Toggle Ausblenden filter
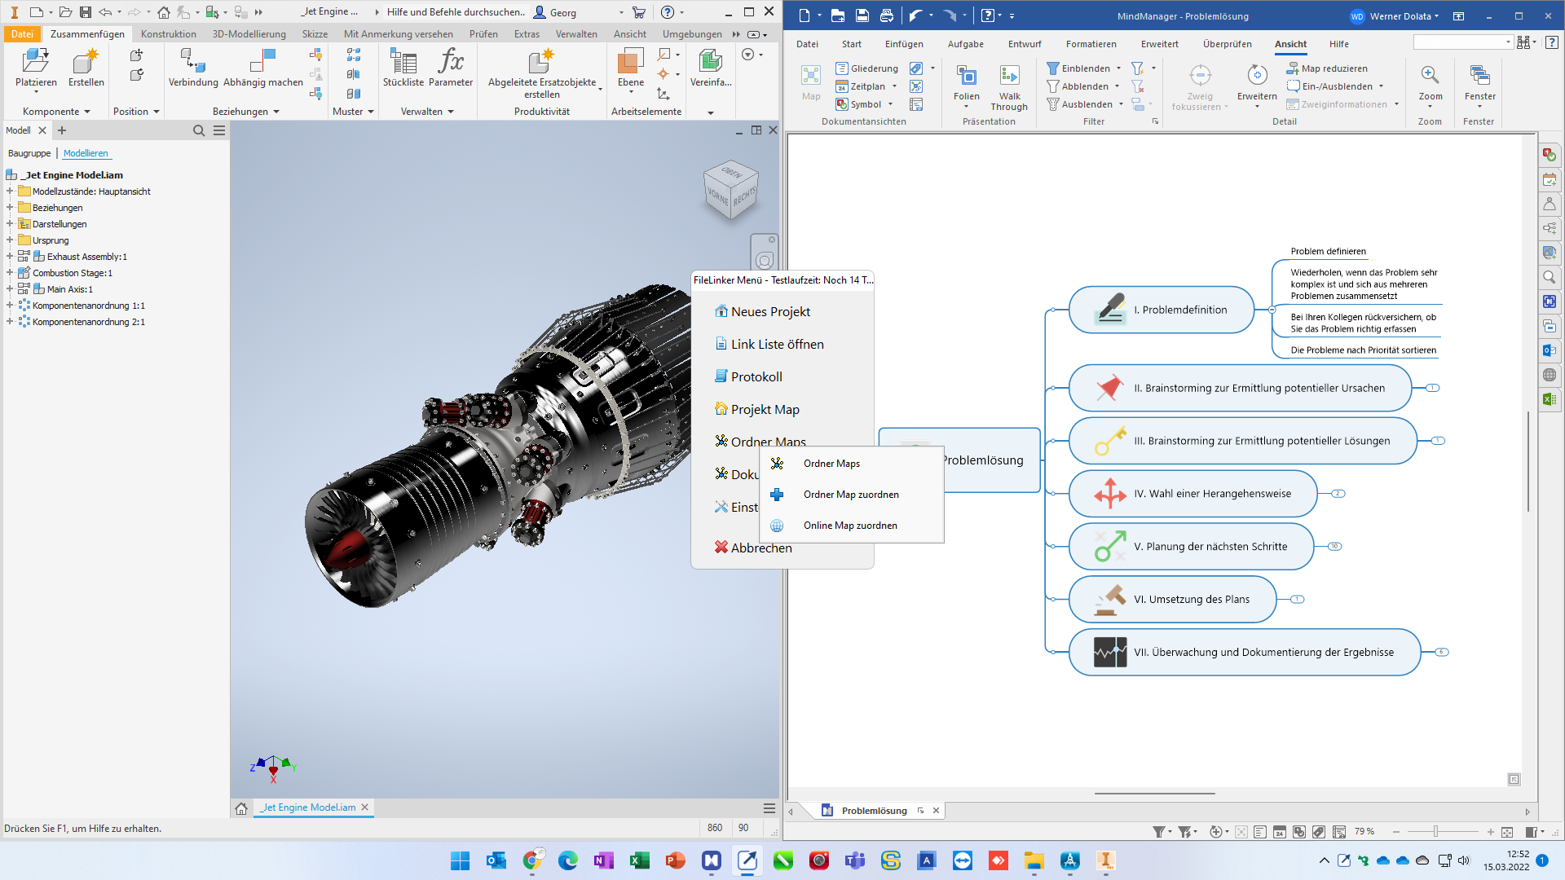 (1080, 104)
